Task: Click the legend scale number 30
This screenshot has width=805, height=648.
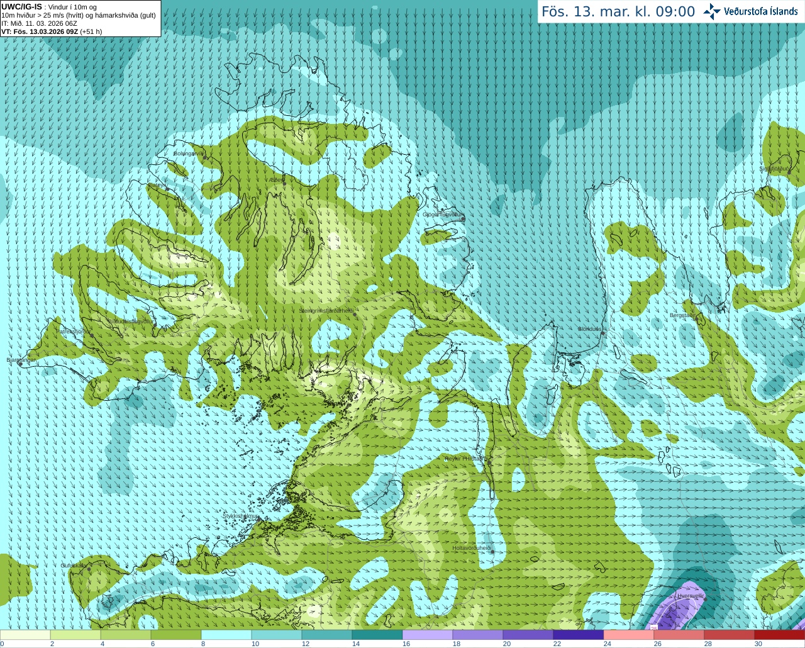Action: [x=758, y=644]
